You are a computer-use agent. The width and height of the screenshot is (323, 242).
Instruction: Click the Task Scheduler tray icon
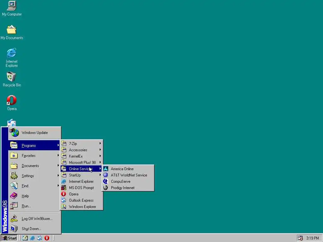coord(300,238)
